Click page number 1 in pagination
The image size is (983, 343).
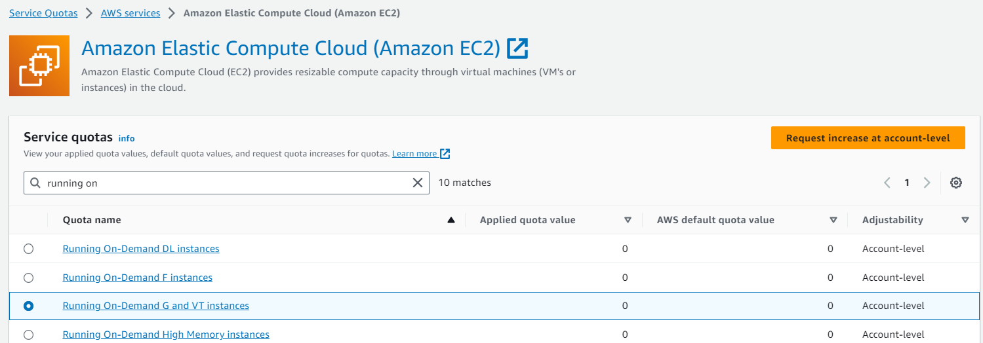tap(907, 183)
